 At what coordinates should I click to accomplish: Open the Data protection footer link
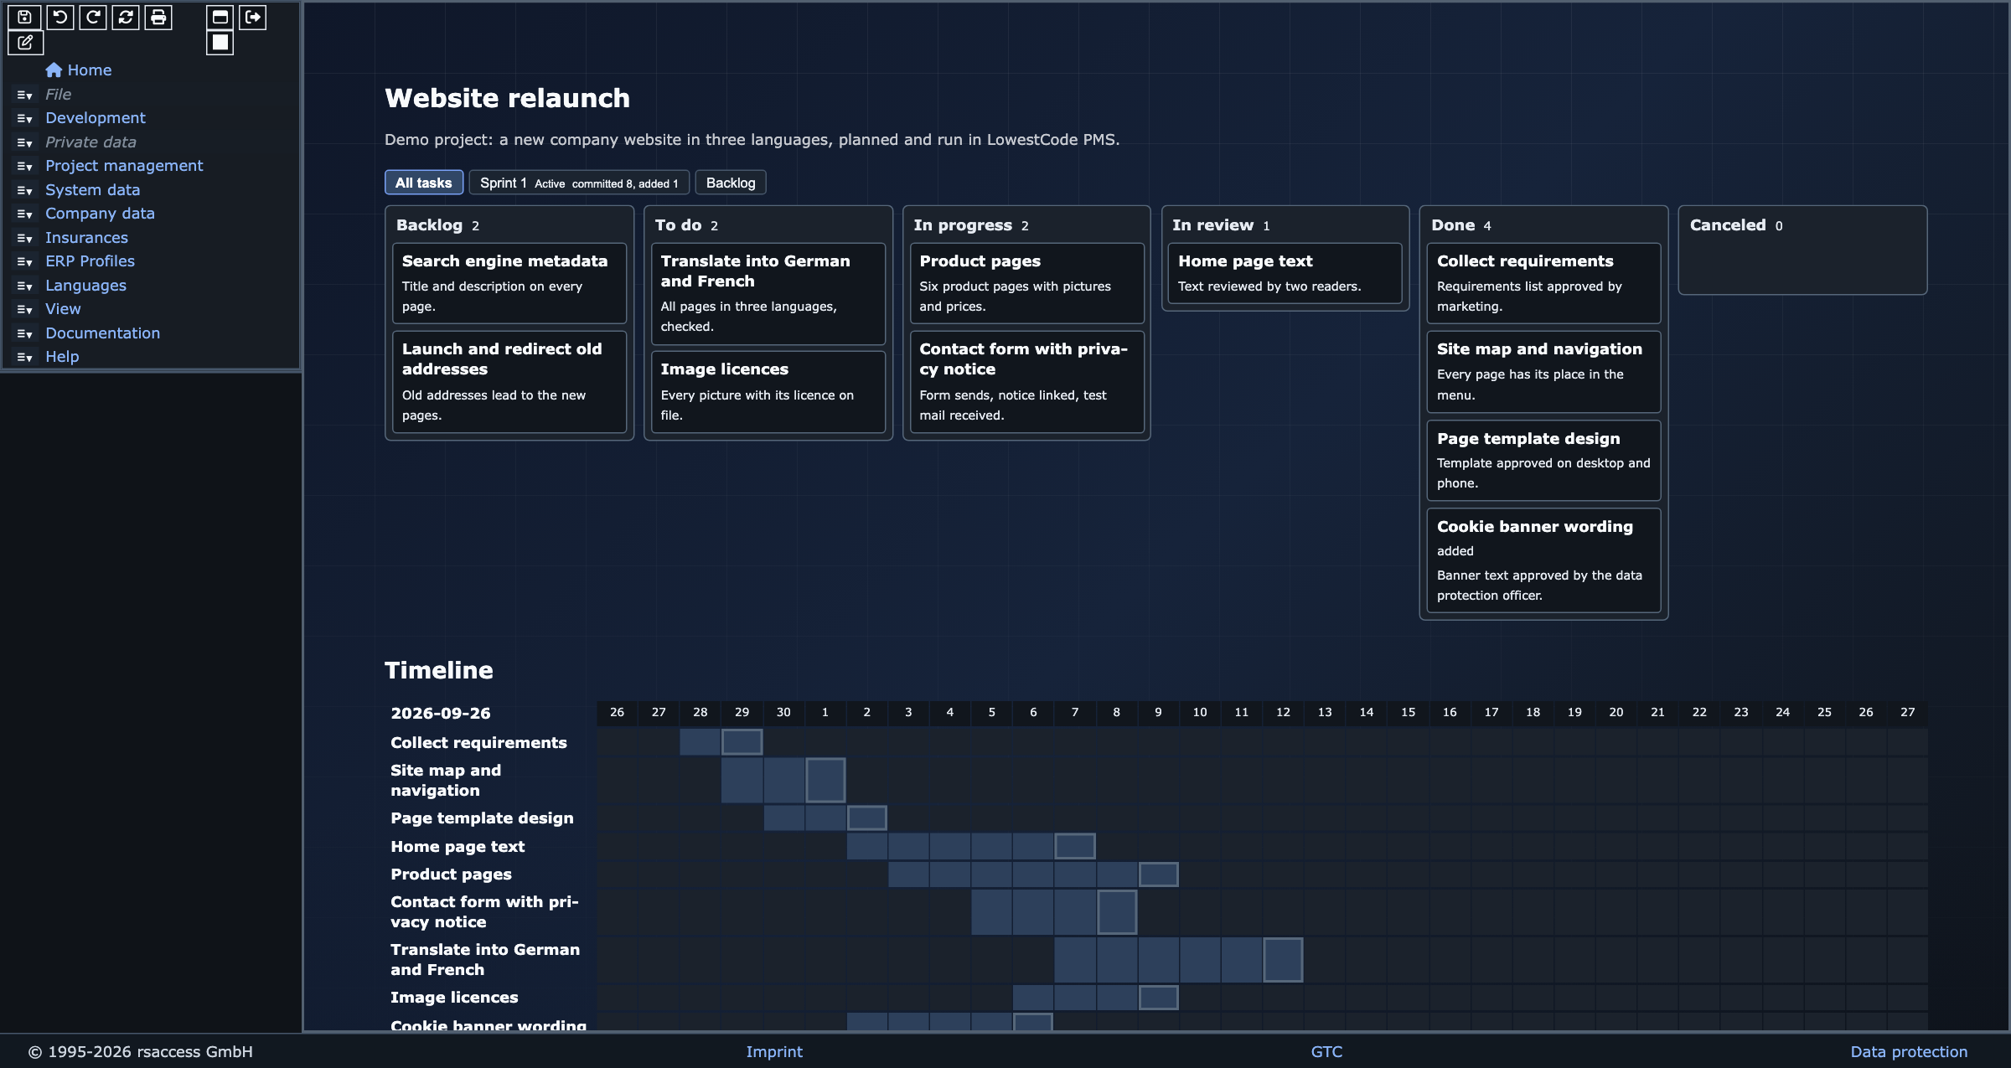(x=1909, y=1051)
